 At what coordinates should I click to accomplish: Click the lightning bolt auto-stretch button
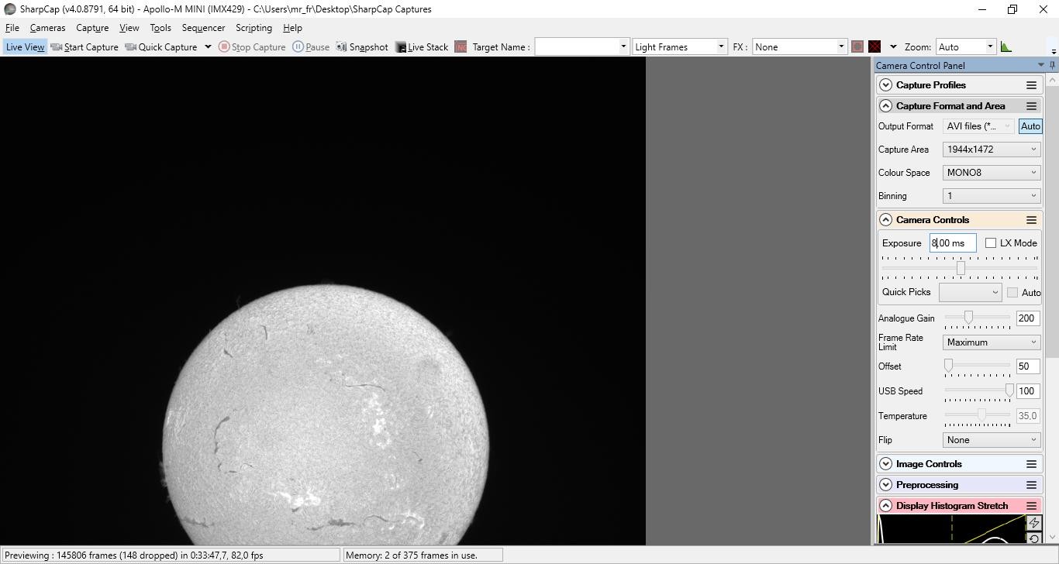(x=1033, y=523)
